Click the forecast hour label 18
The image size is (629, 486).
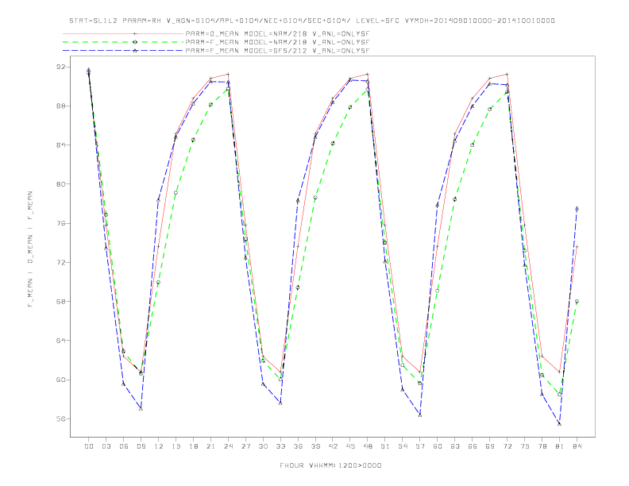(x=193, y=446)
